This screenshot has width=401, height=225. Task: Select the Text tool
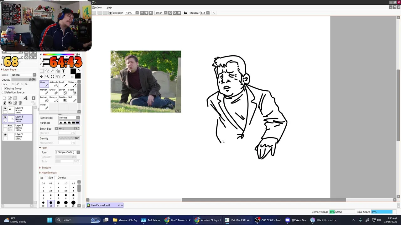pos(63,71)
